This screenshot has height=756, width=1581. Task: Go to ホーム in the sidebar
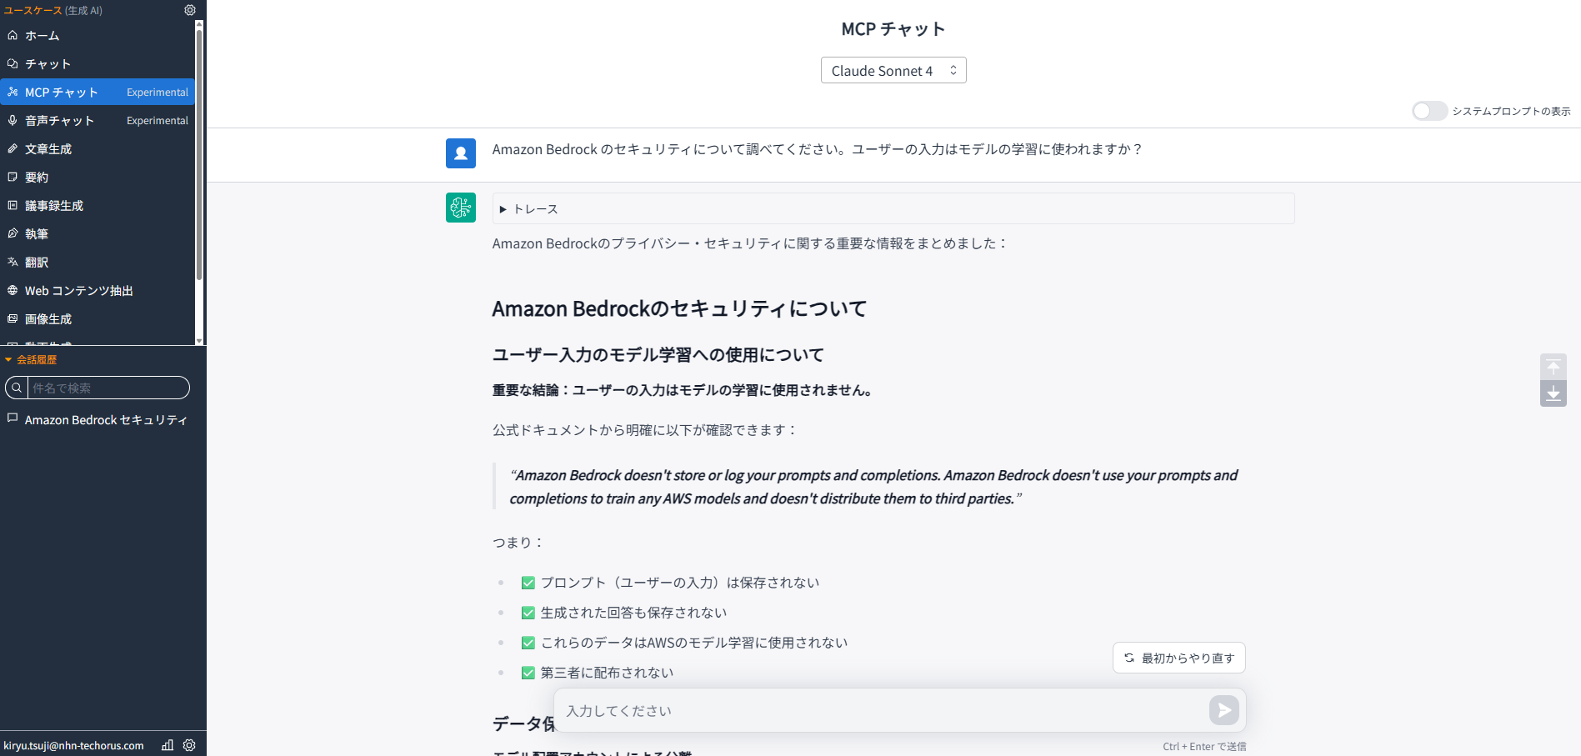tap(98, 35)
